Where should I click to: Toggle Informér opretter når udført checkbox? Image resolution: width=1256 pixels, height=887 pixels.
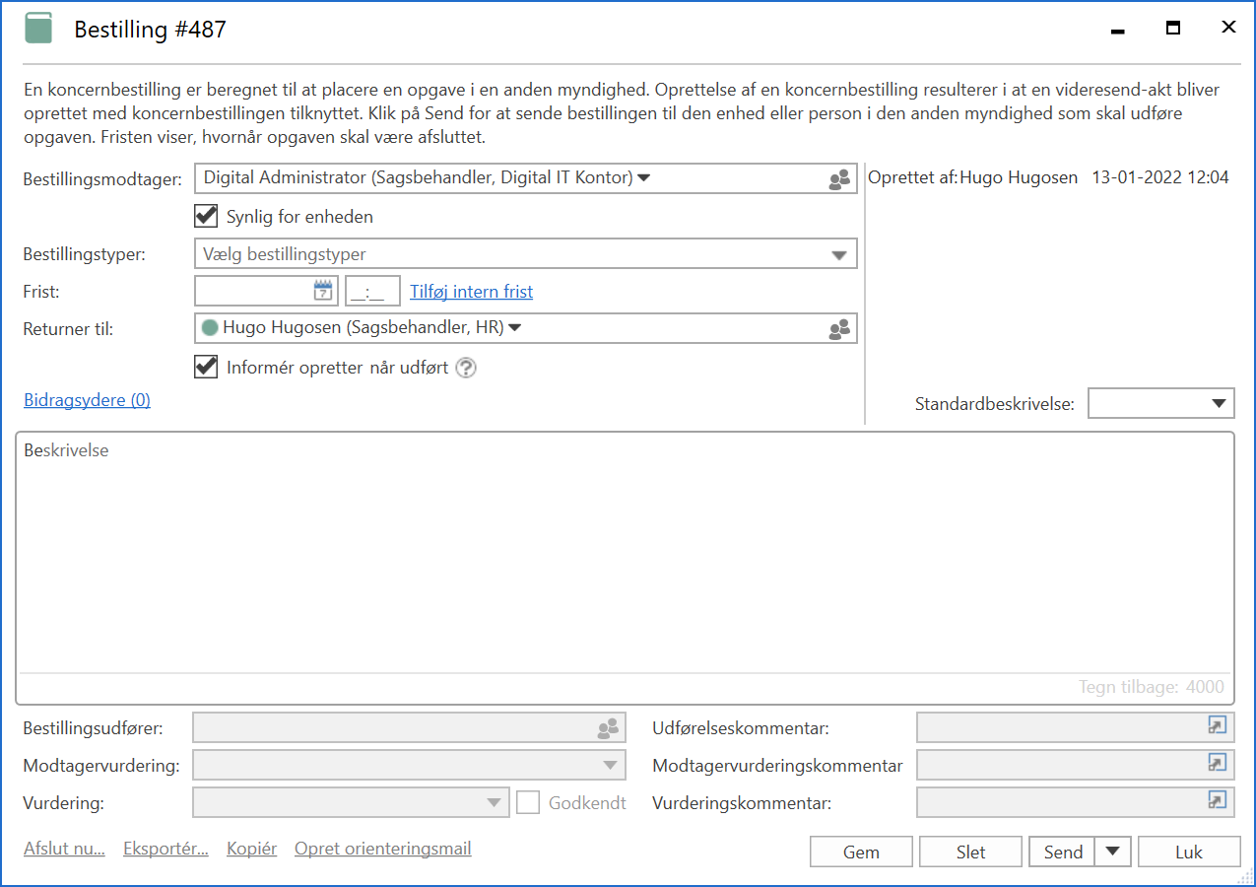(207, 367)
